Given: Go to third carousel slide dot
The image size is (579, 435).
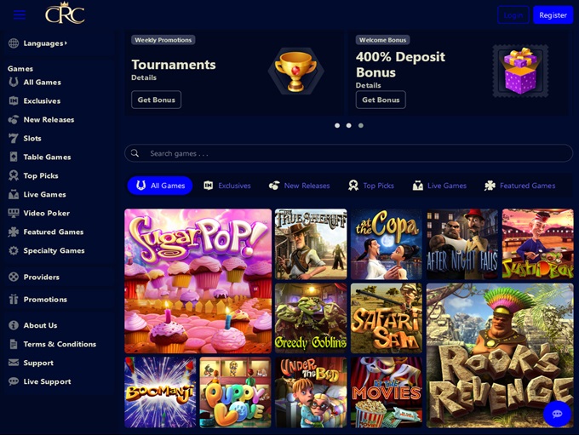Looking at the screenshot, I should [x=361, y=125].
